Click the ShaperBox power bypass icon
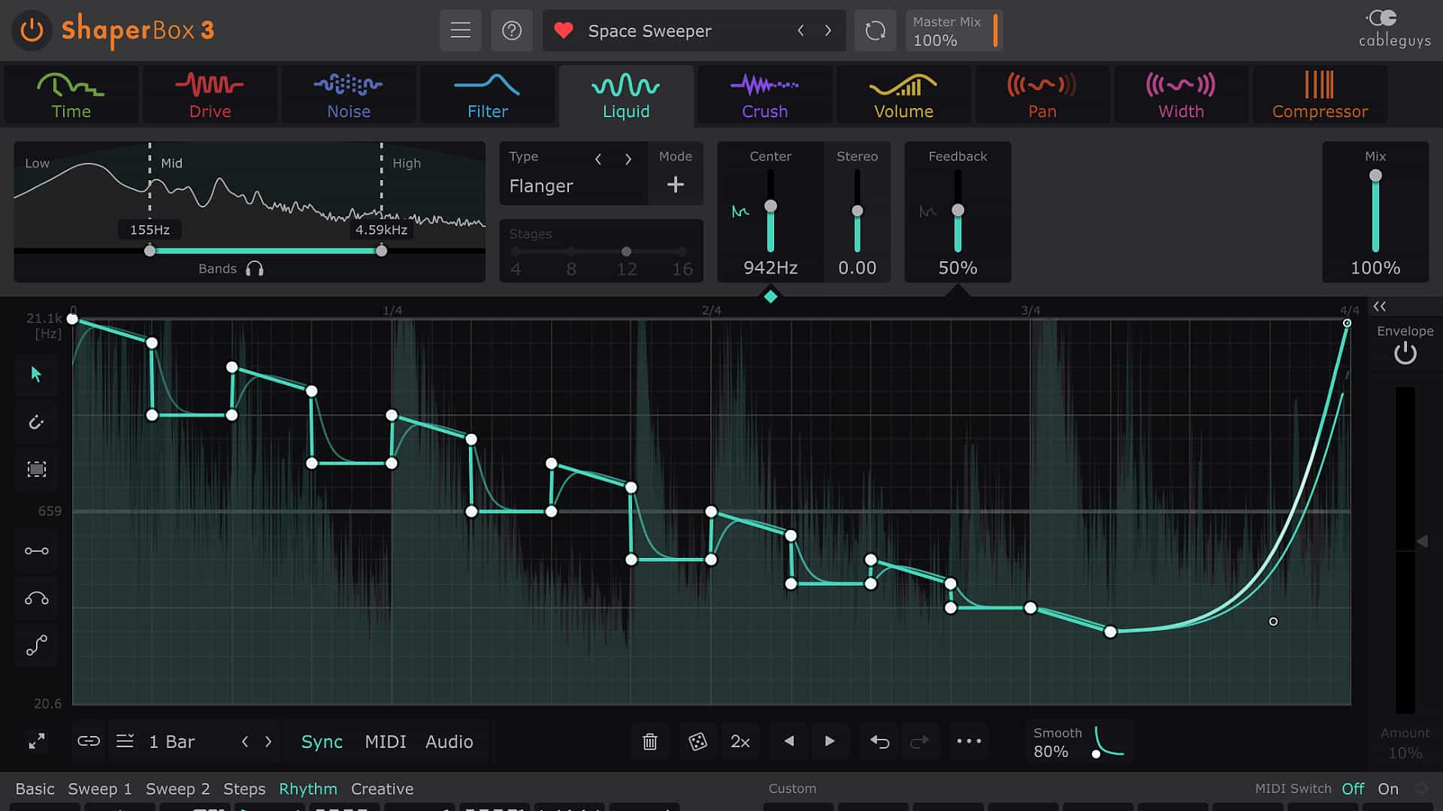This screenshot has height=811, width=1443. pyautogui.click(x=32, y=31)
